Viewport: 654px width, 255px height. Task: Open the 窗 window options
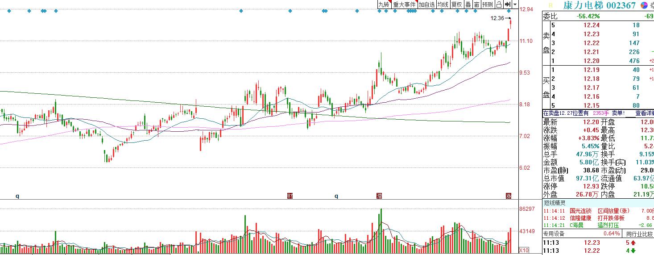coord(476,4)
